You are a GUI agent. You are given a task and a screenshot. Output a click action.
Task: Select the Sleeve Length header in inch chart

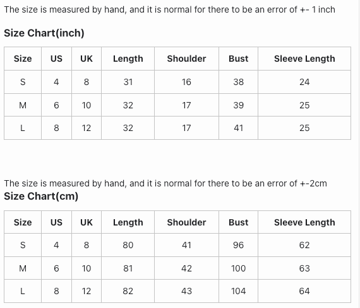[x=304, y=59]
